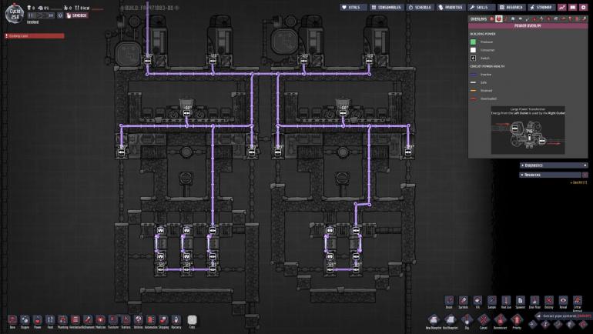Click the Switch legend icon

(473, 58)
